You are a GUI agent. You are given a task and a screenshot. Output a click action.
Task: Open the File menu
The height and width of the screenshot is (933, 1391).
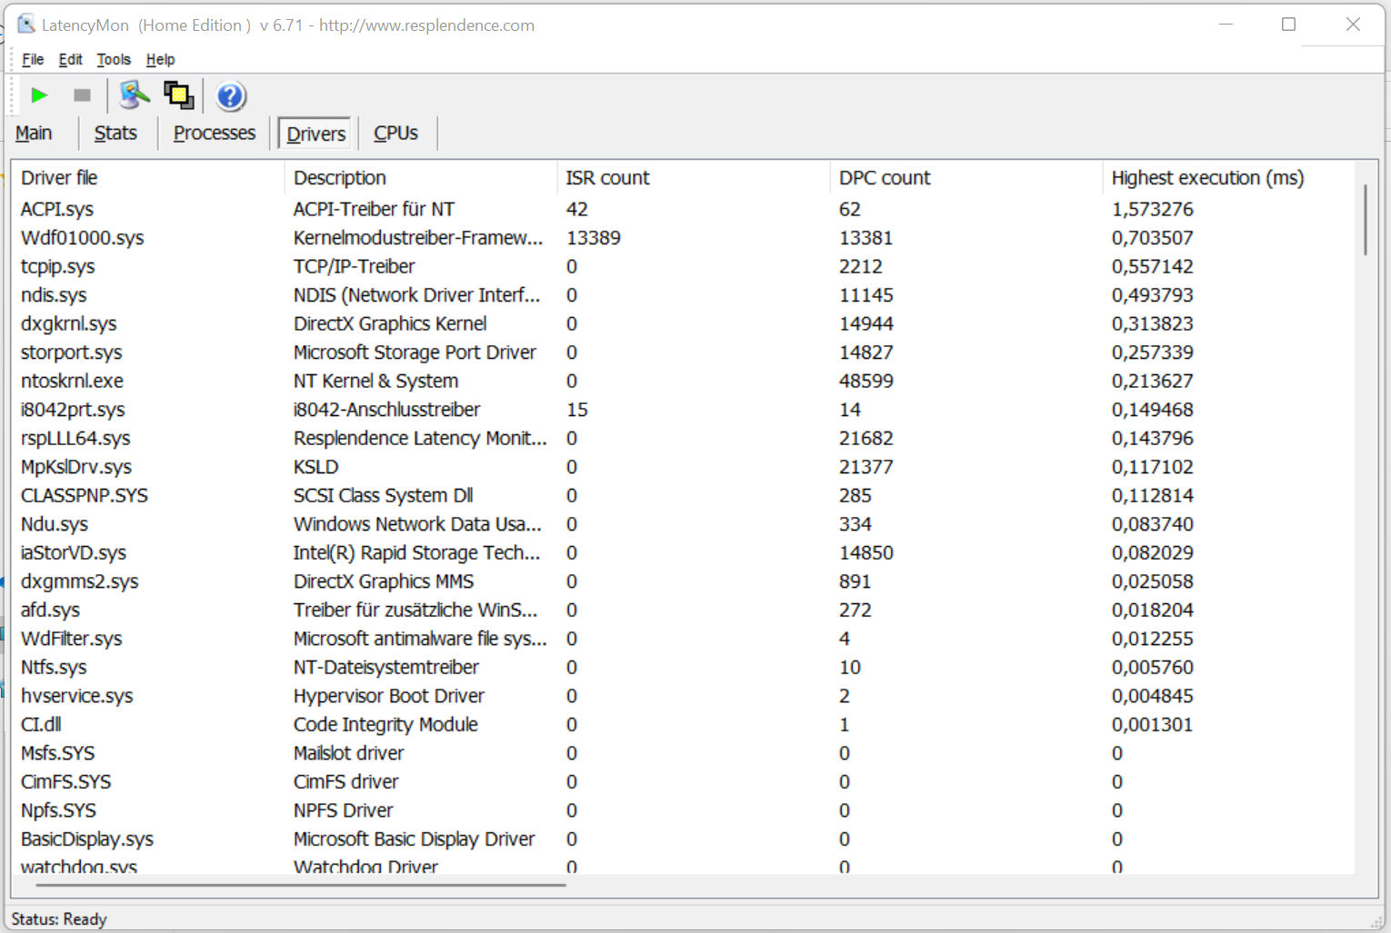(33, 60)
